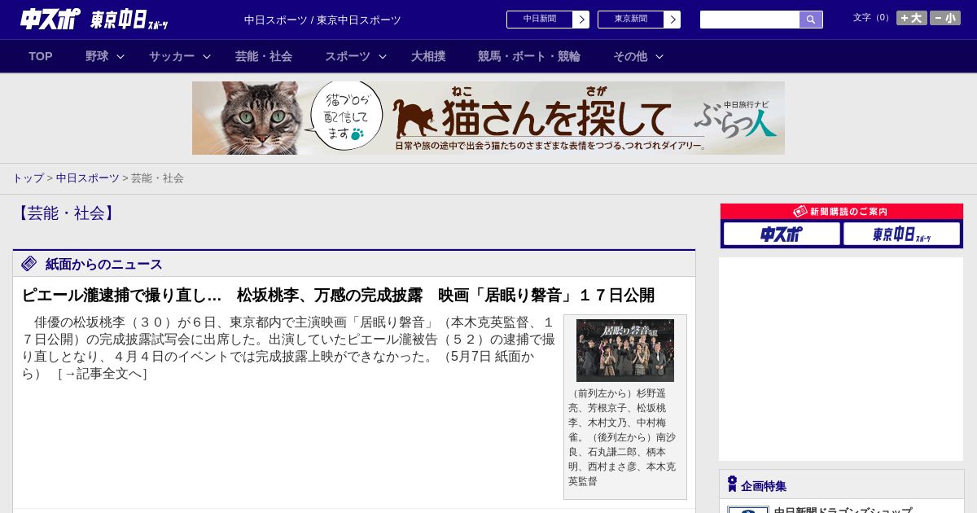Decrease text size with －小 button
The width and height of the screenshot is (977, 513).
click(945, 18)
